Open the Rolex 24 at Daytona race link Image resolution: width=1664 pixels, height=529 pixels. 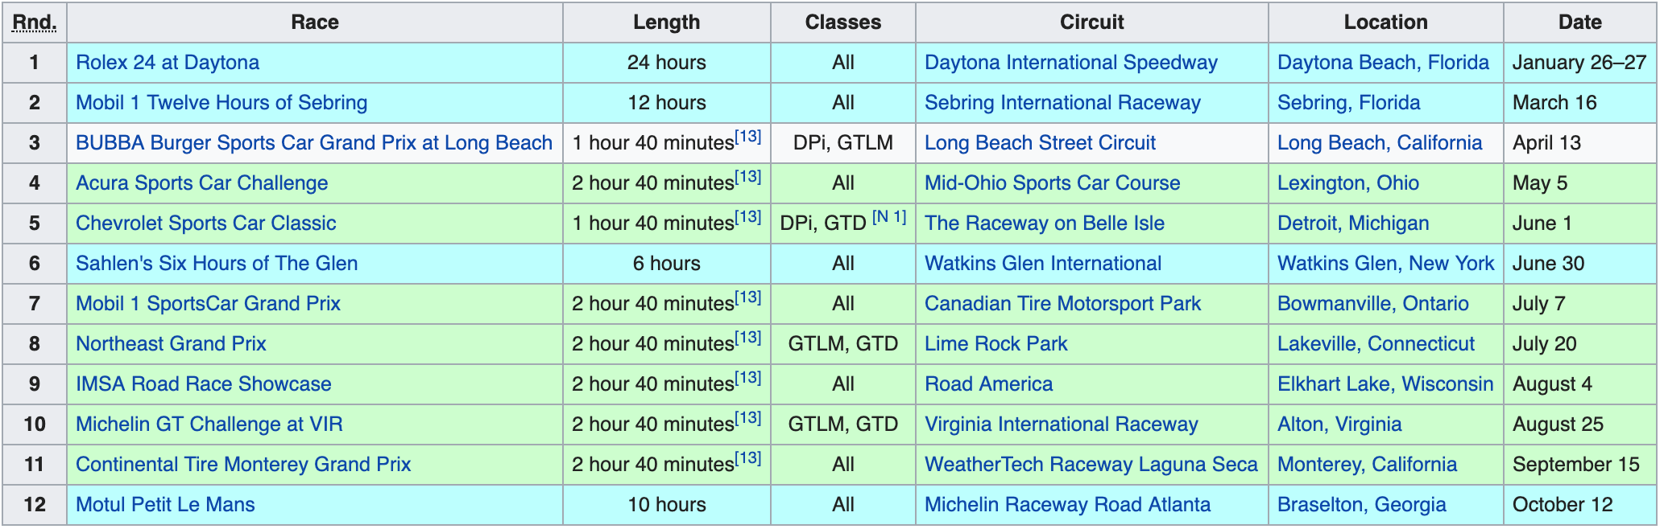168,63
